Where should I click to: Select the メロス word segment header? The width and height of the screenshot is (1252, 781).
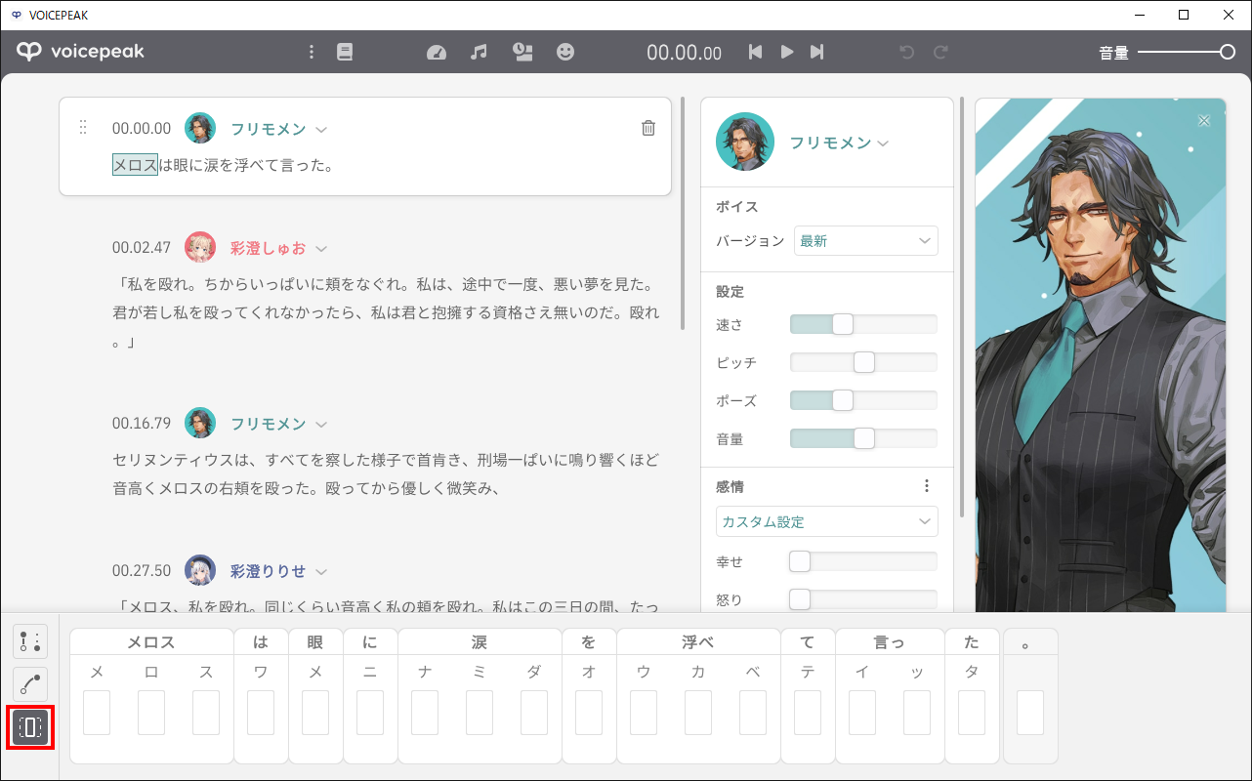point(151,642)
